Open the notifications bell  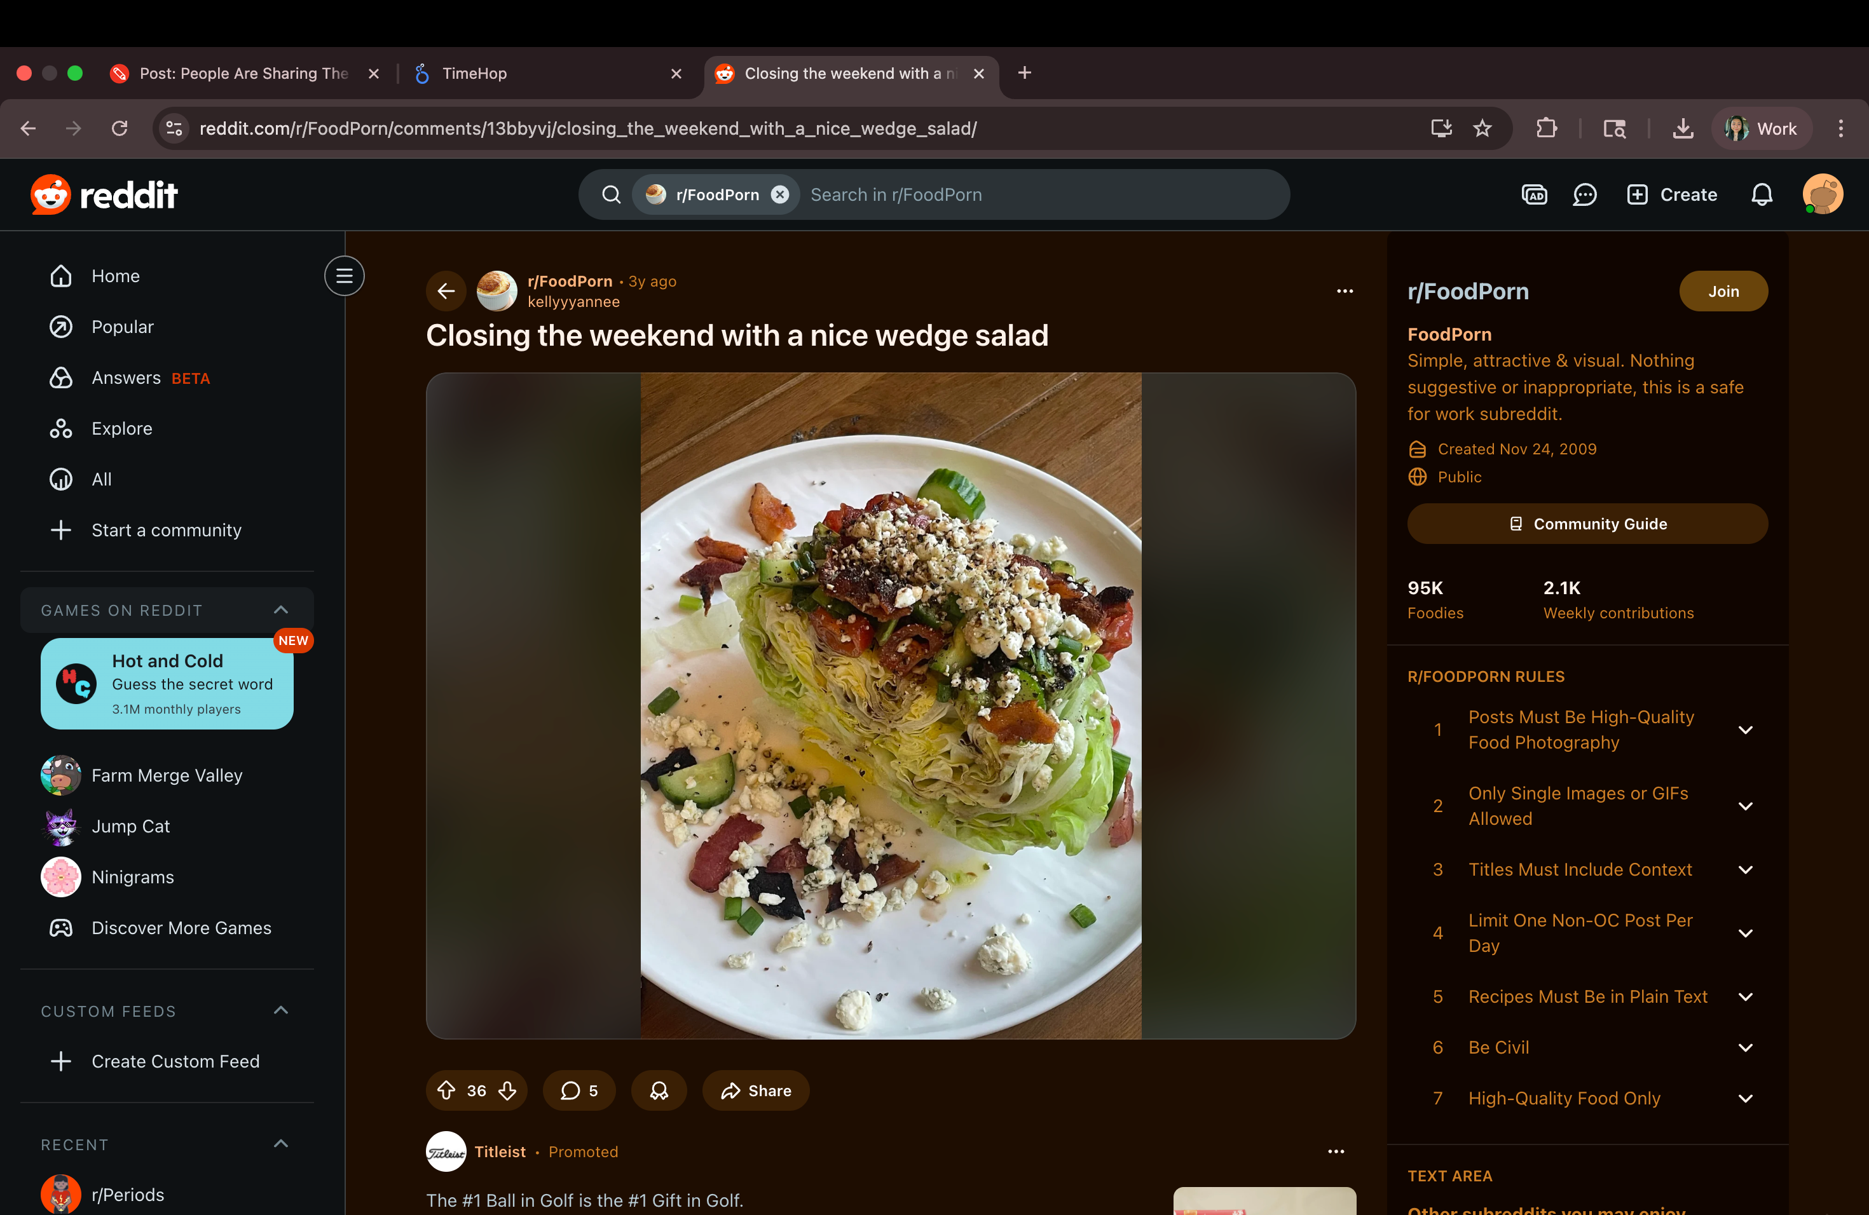(1762, 194)
